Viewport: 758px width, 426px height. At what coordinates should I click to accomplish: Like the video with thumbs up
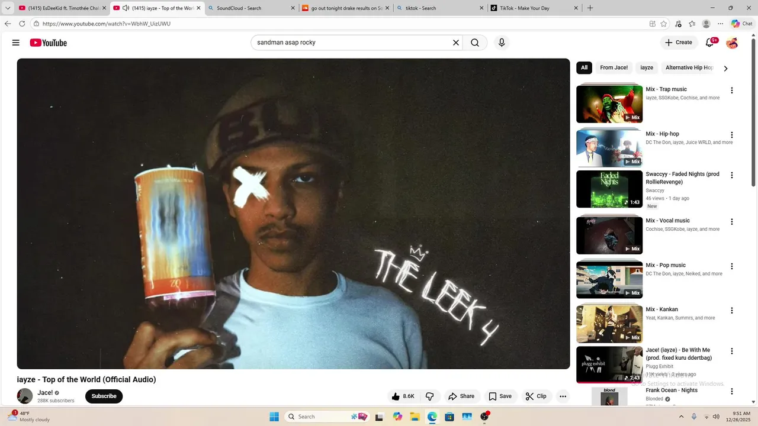coord(403,396)
